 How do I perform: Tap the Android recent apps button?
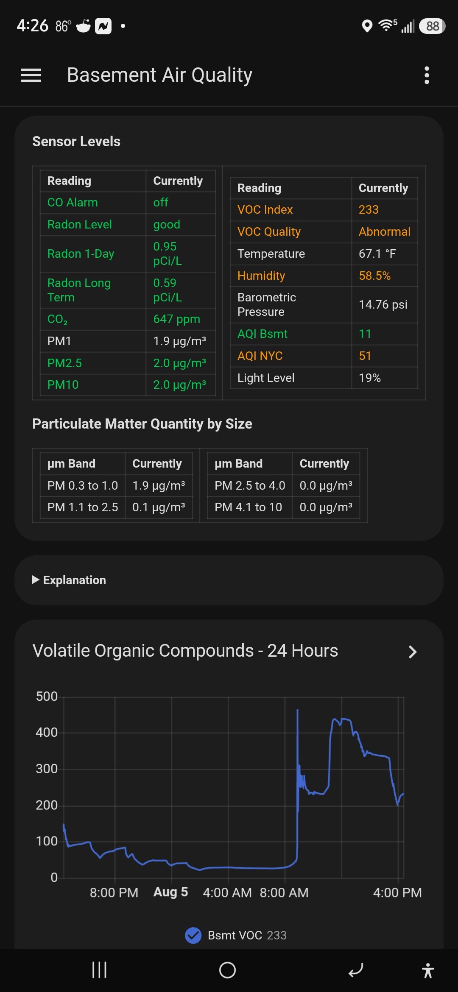(99, 970)
